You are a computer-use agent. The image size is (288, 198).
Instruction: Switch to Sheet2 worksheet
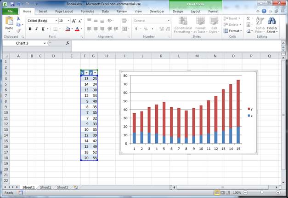pos(45,187)
